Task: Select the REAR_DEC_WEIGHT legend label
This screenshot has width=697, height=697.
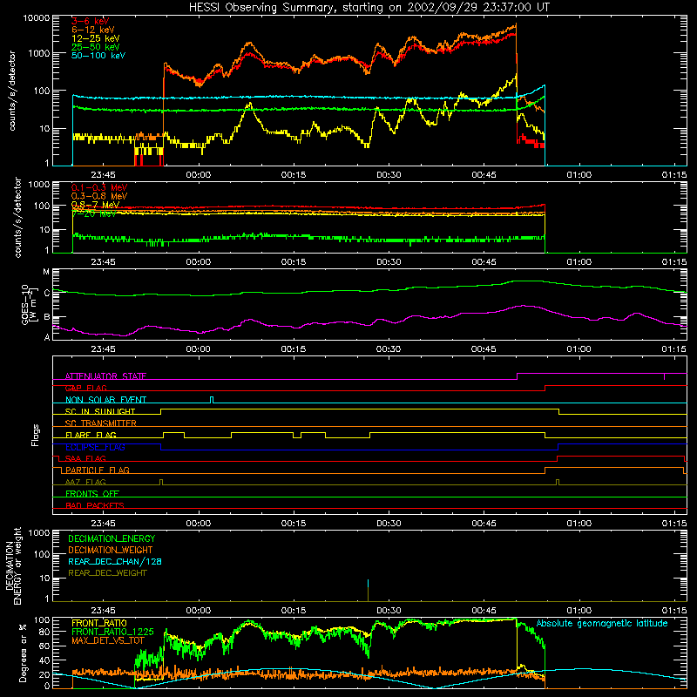Action: click(107, 573)
